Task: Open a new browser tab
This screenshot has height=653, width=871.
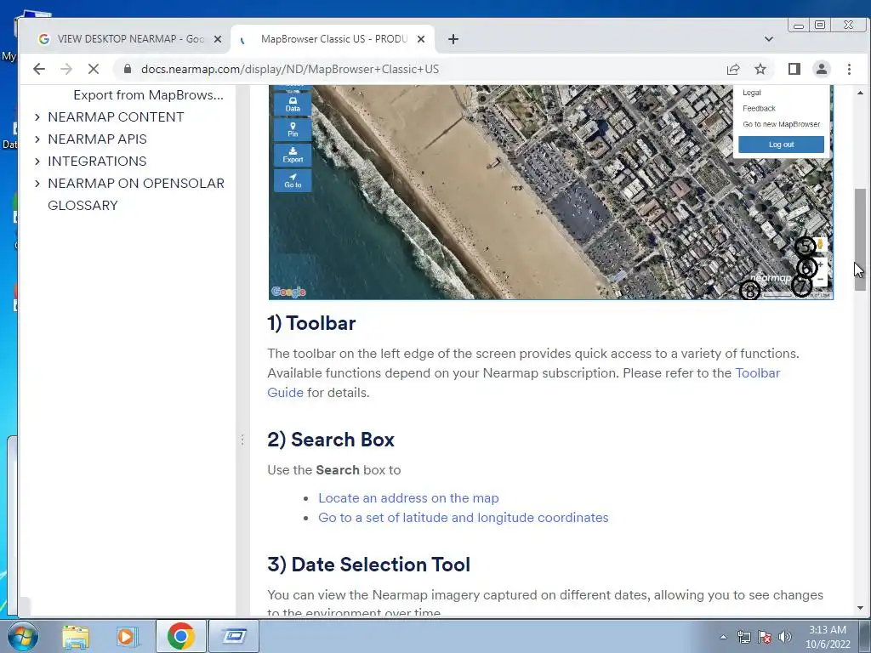Action: point(453,39)
